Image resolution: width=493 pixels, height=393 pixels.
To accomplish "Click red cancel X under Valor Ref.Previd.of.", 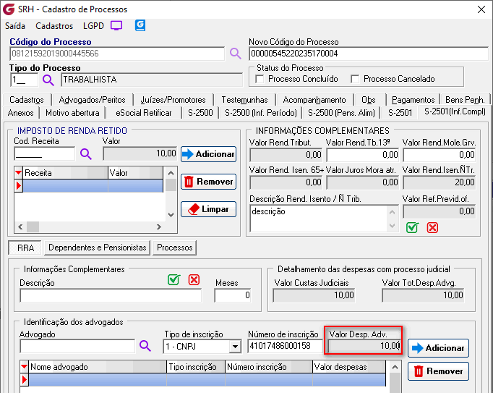I will (432, 227).
